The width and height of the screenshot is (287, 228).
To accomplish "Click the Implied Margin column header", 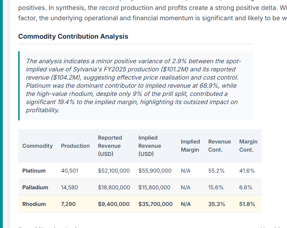I will coord(191,146).
